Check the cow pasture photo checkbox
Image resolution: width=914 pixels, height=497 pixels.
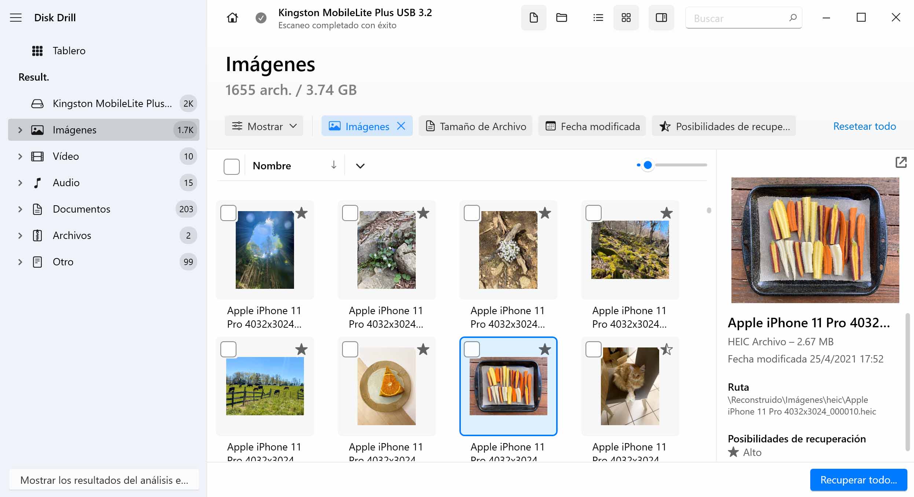(x=228, y=349)
